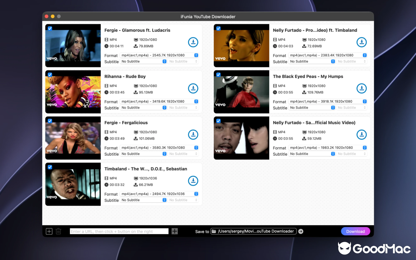Screen dimensions: 416x260
Task: Open Format dropdown showing 3580.3K 1920x1080
Action: 159,148
